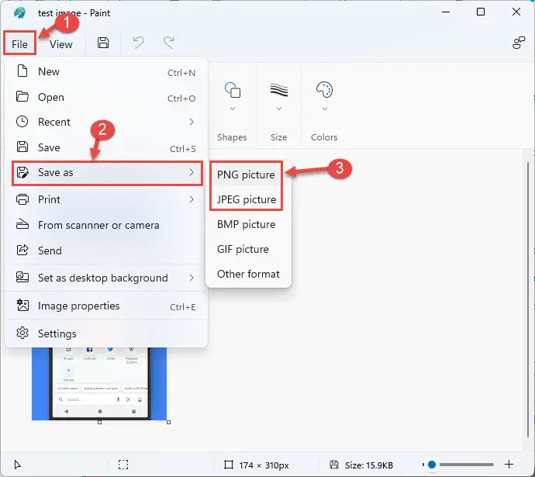Expand the Recent submenu arrow
535x477 pixels.
click(x=192, y=122)
